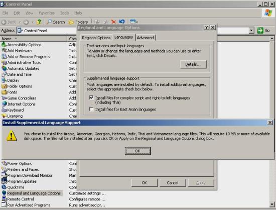Open the QuickTime icon
The height and width of the screenshot is (210, 276).
click(x=4, y=187)
